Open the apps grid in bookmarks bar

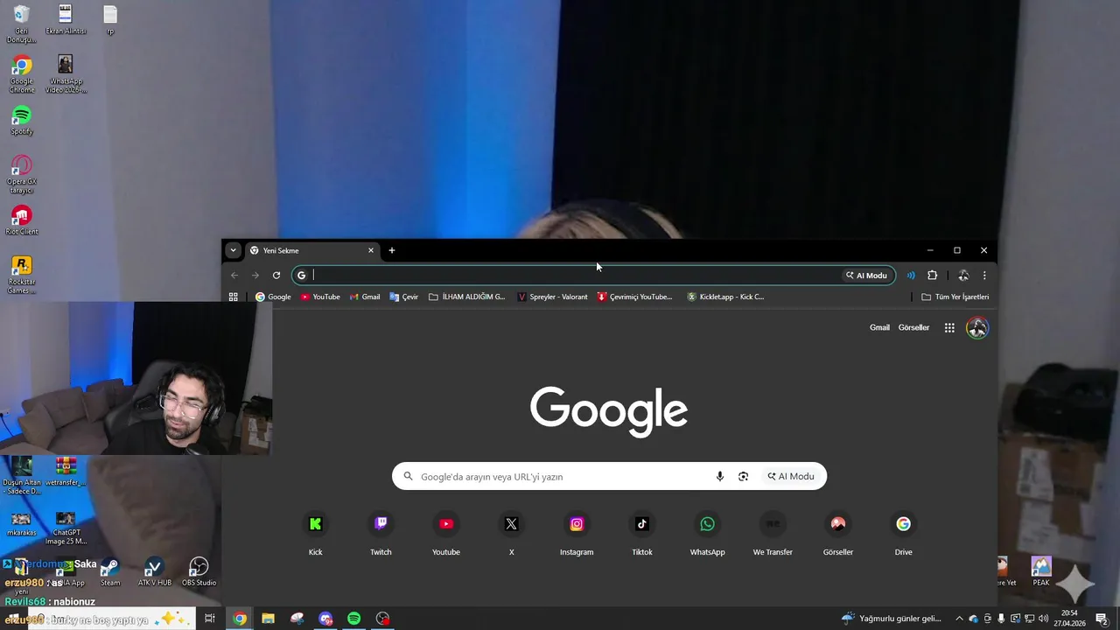click(234, 297)
